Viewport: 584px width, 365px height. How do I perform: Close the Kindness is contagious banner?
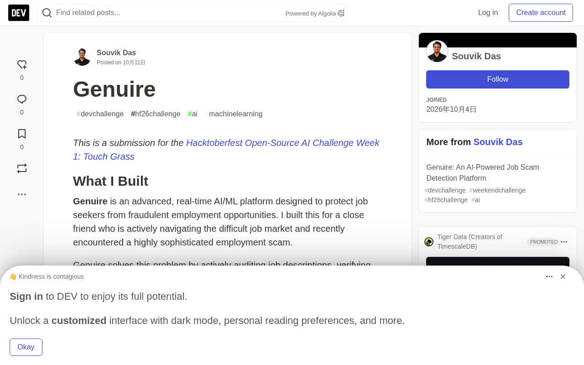pyautogui.click(x=563, y=276)
